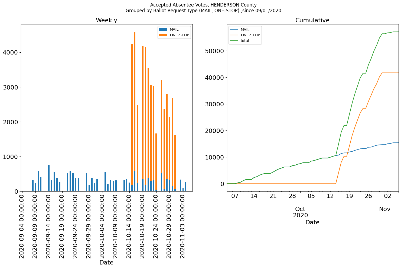Click the 'Date' axis label under Weekly chart
Viewport: 401px width, 268px height.
(106, 263)
